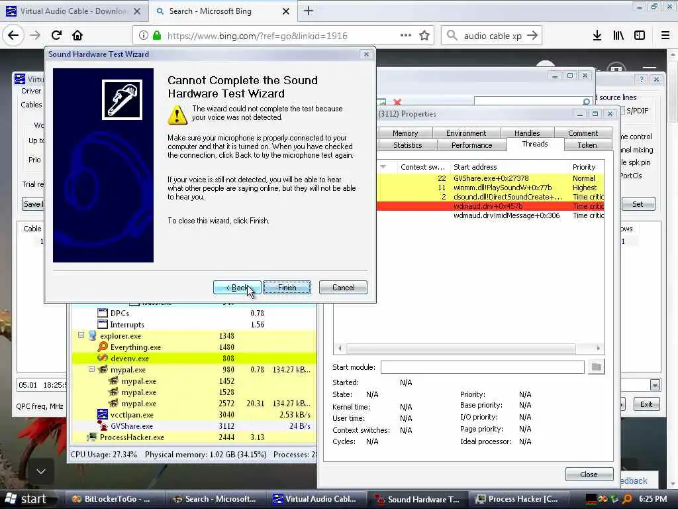Open the browser library
The width and height of the screenshot is (678, 509).
618,36
